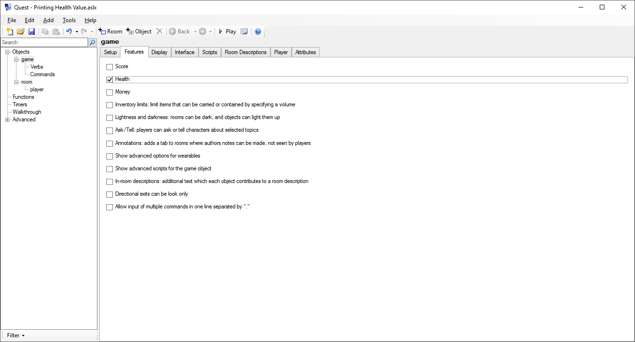Click the Redo toolbar icon

[x=84, y=32]
